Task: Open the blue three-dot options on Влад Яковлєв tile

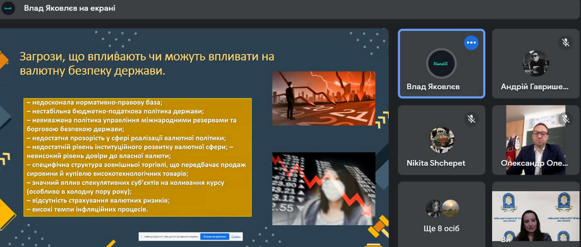Action: click(471, 42)
